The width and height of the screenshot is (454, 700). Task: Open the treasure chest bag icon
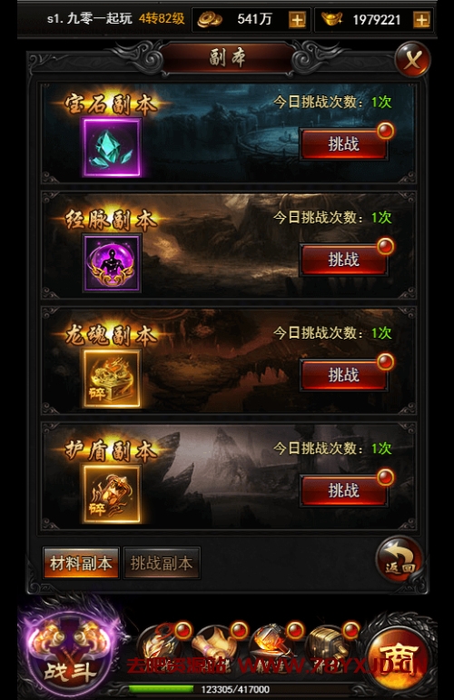coord(329,646)
